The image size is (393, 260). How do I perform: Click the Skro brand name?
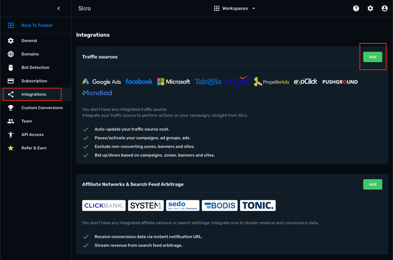coord(84,8)
